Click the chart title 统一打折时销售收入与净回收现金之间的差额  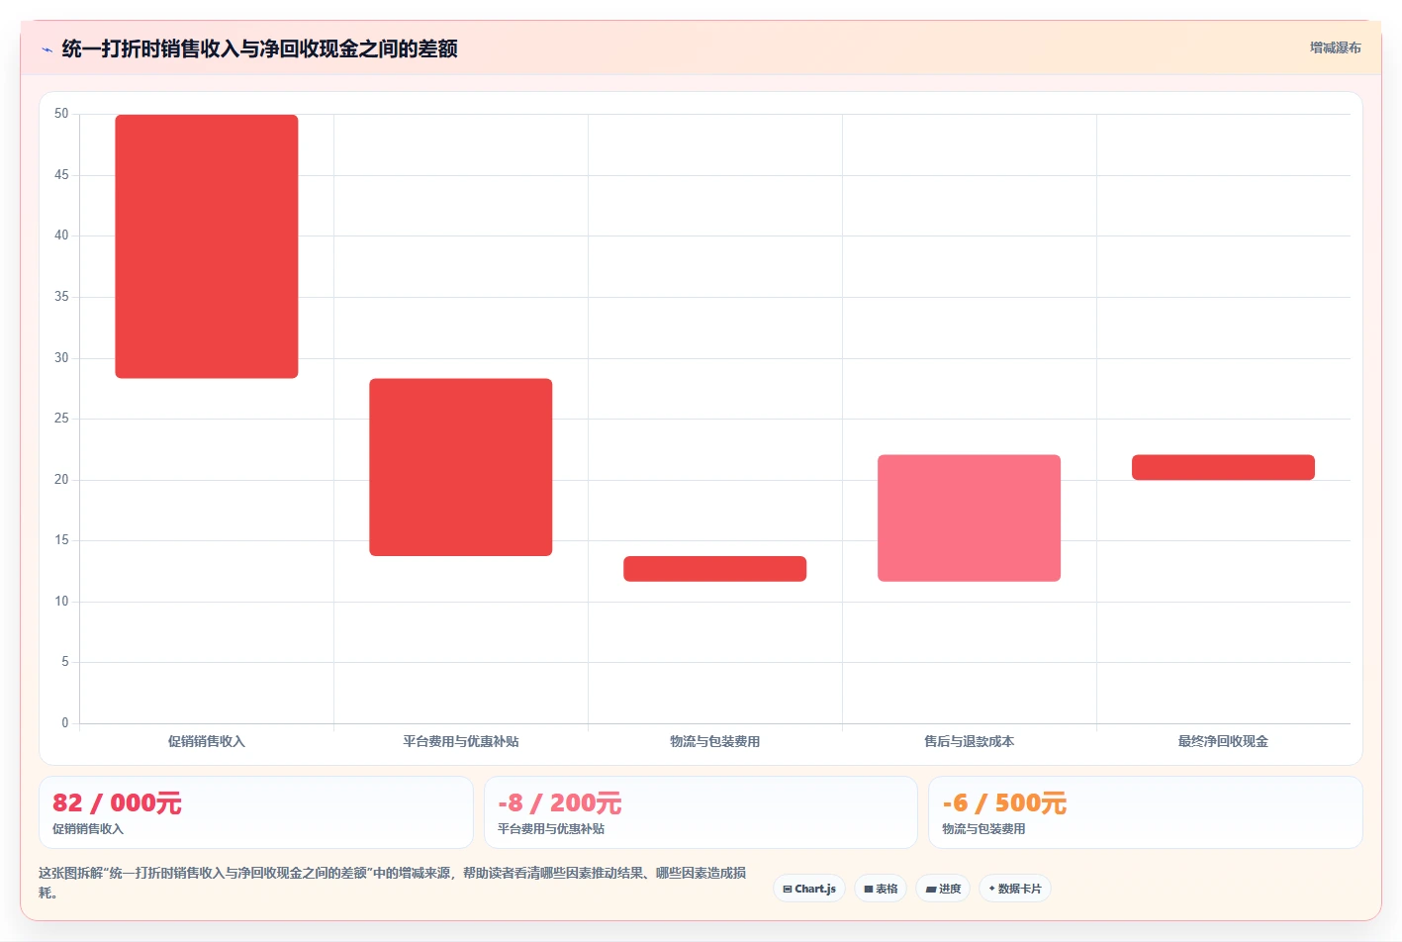point(259,48)
